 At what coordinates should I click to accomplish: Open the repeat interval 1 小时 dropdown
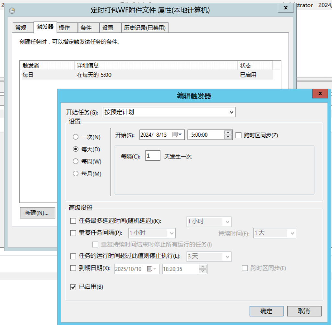(x=152, y=233)
